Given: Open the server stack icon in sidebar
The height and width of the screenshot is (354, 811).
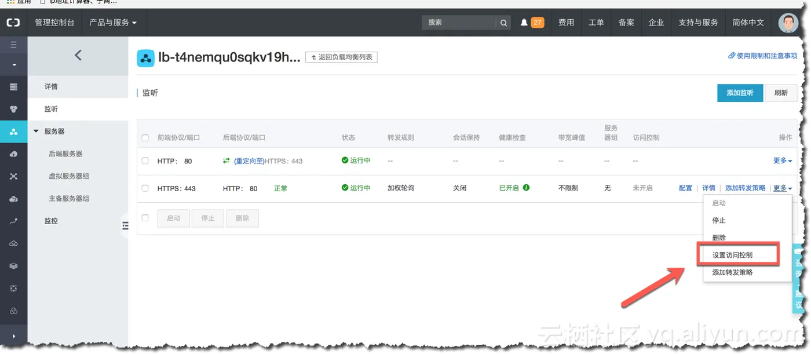Looking at the screenshot, I should tap(13, 87).
